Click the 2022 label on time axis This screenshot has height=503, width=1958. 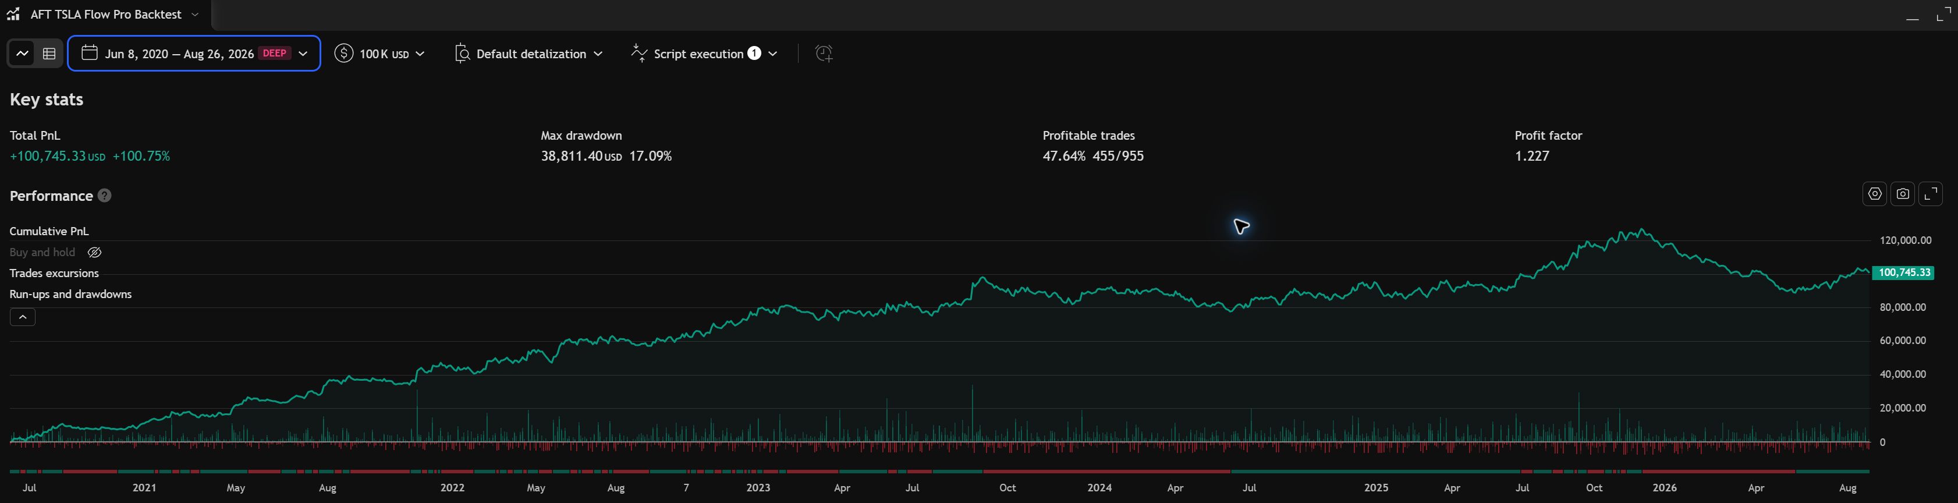click(452, 488)
